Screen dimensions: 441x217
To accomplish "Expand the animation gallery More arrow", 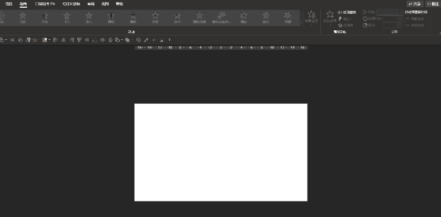I will (302, 23).
